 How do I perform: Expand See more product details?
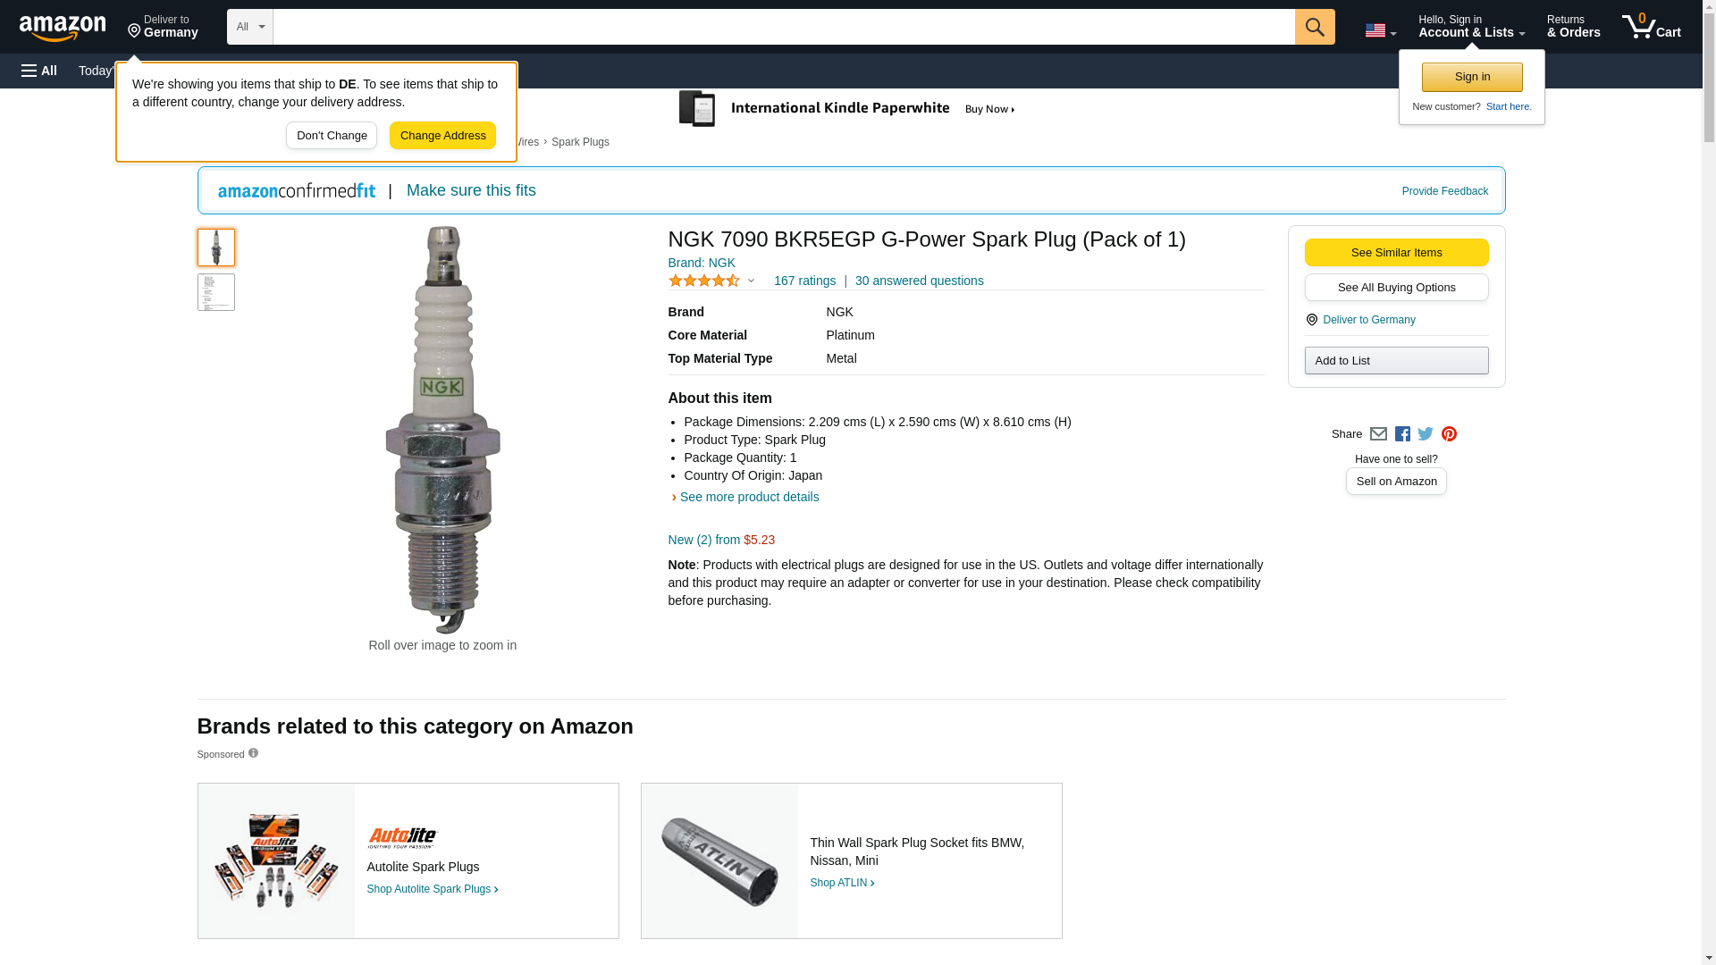tap(748, 497)
